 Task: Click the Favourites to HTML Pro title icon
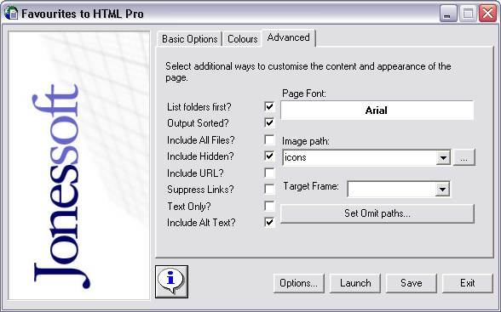(x=11, y=14)
